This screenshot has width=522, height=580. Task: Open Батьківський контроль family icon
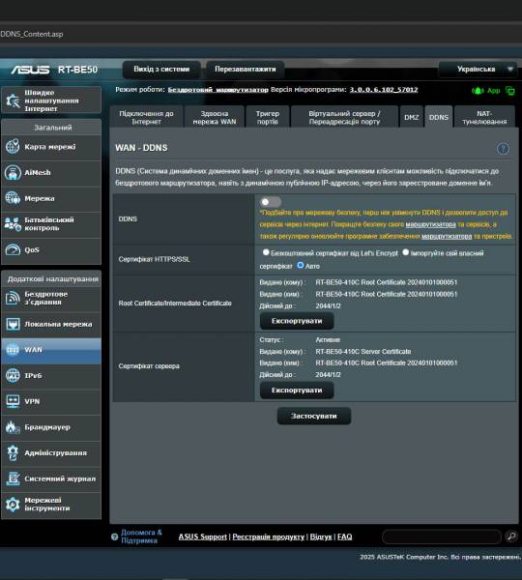tap(13, 224)
